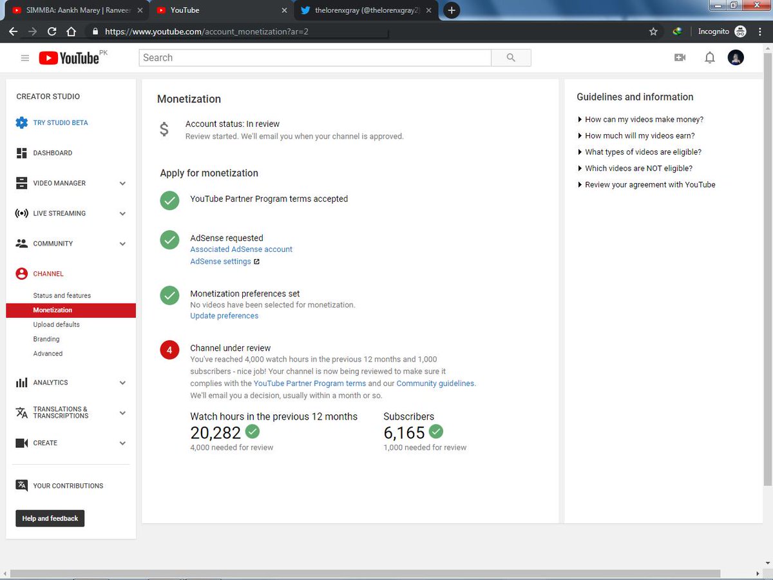Click Update preferences link
This screenshot has height=580, width=773.
[x=224, y=316]
